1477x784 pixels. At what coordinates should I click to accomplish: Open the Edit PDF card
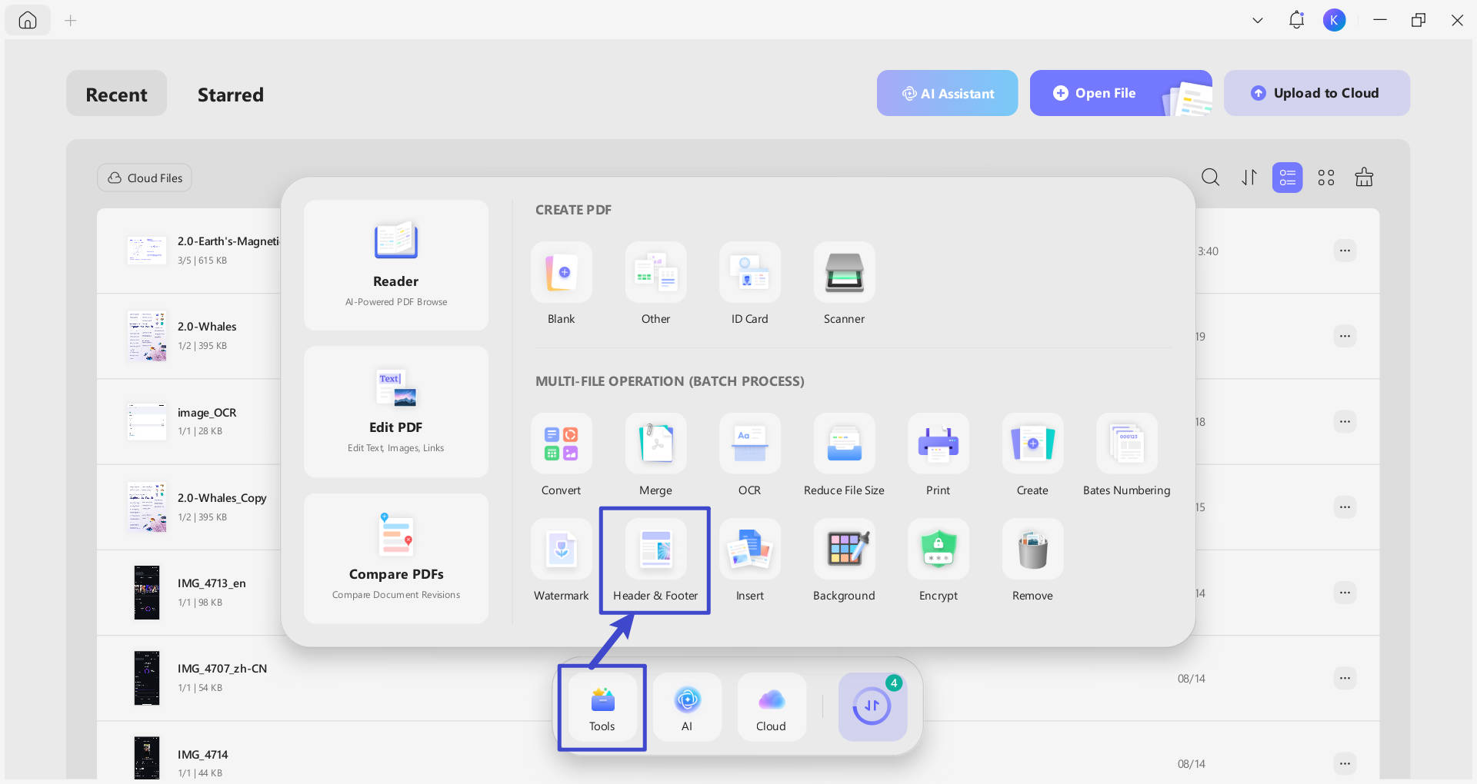point(395,411)
